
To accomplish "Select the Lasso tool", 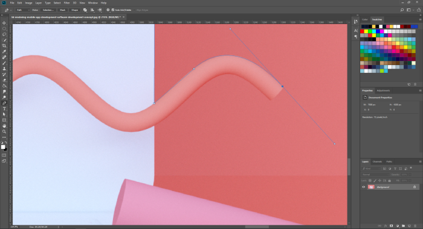I will (x=4, y=34).
